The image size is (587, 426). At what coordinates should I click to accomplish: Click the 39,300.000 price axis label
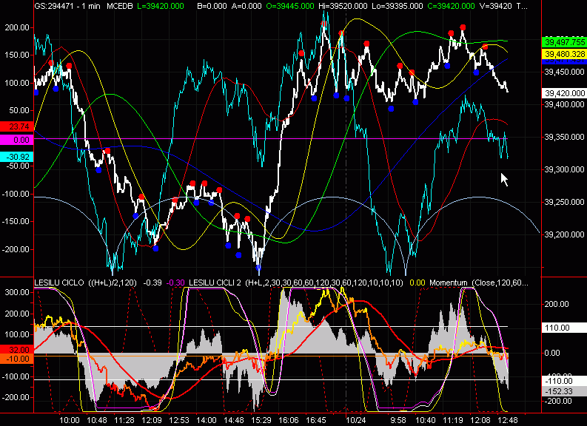click(564, 169)
